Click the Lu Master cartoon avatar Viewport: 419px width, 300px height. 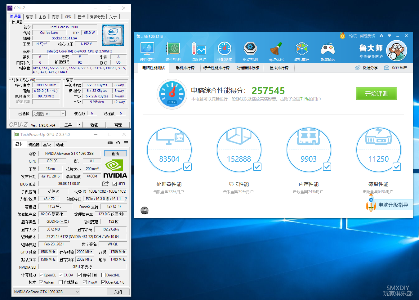[x=397, y=51]
